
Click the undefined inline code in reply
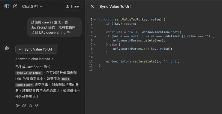tap(24, 85)
